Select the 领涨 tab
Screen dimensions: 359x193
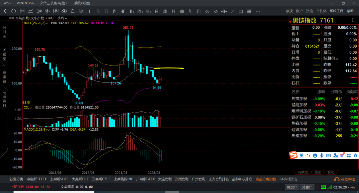point(317,172)
